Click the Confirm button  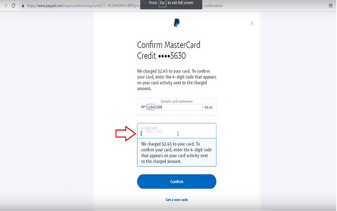click(177, 181)
